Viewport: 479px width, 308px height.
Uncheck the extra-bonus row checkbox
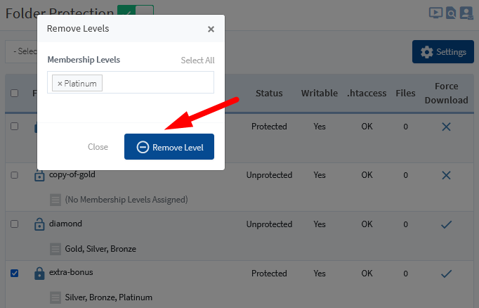click(x=14, y=273)
